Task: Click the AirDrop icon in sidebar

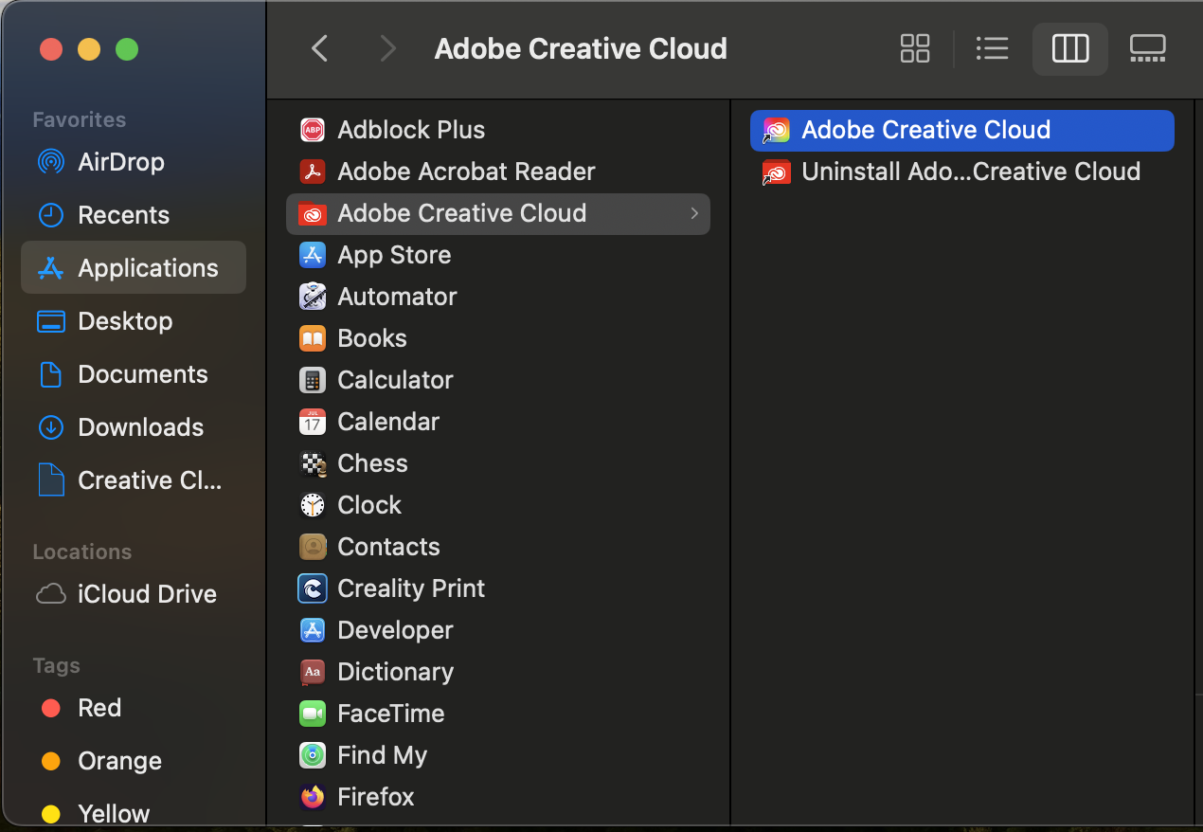Action: tap(49, 162)
